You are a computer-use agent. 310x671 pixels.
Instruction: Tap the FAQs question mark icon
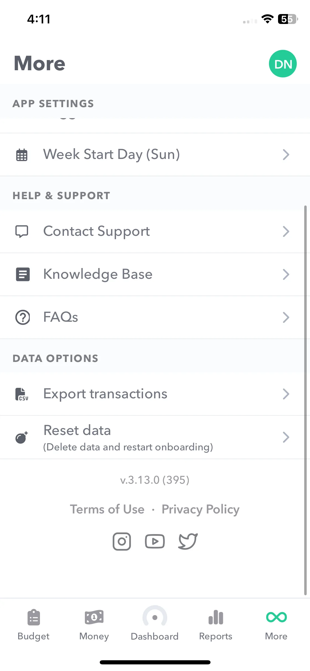click(x=22, y=317)
